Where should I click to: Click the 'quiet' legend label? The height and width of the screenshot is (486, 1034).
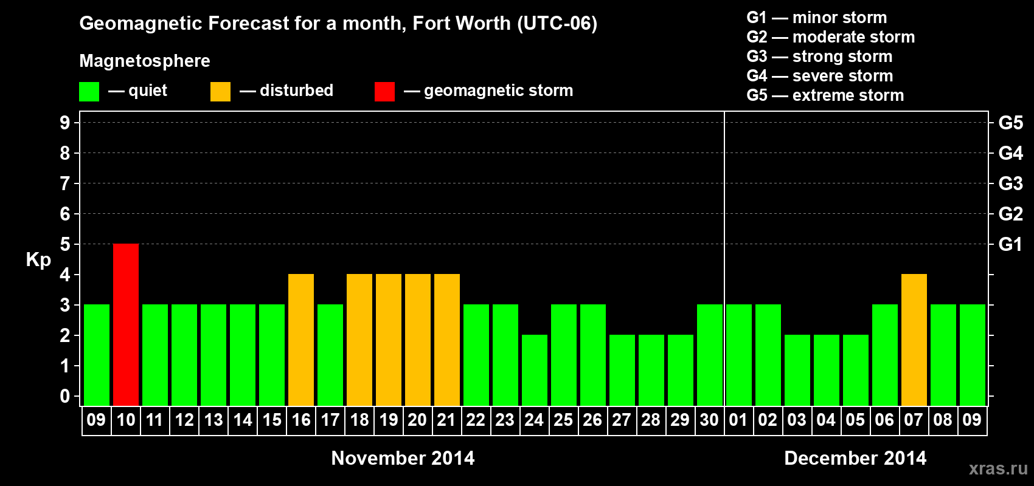(148, 91)
